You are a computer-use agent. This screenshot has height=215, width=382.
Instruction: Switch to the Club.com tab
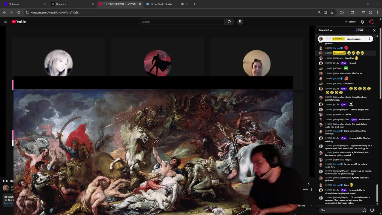click(x=25, y=4)
